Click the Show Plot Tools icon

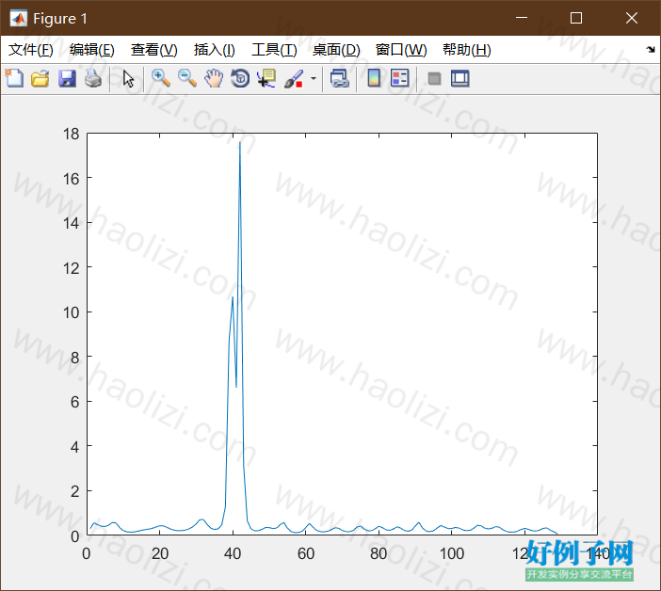(459, 79)
